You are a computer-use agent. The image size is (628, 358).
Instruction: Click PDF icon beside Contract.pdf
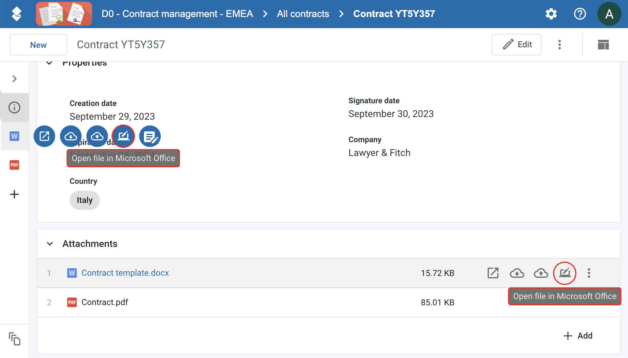[72, 302]
